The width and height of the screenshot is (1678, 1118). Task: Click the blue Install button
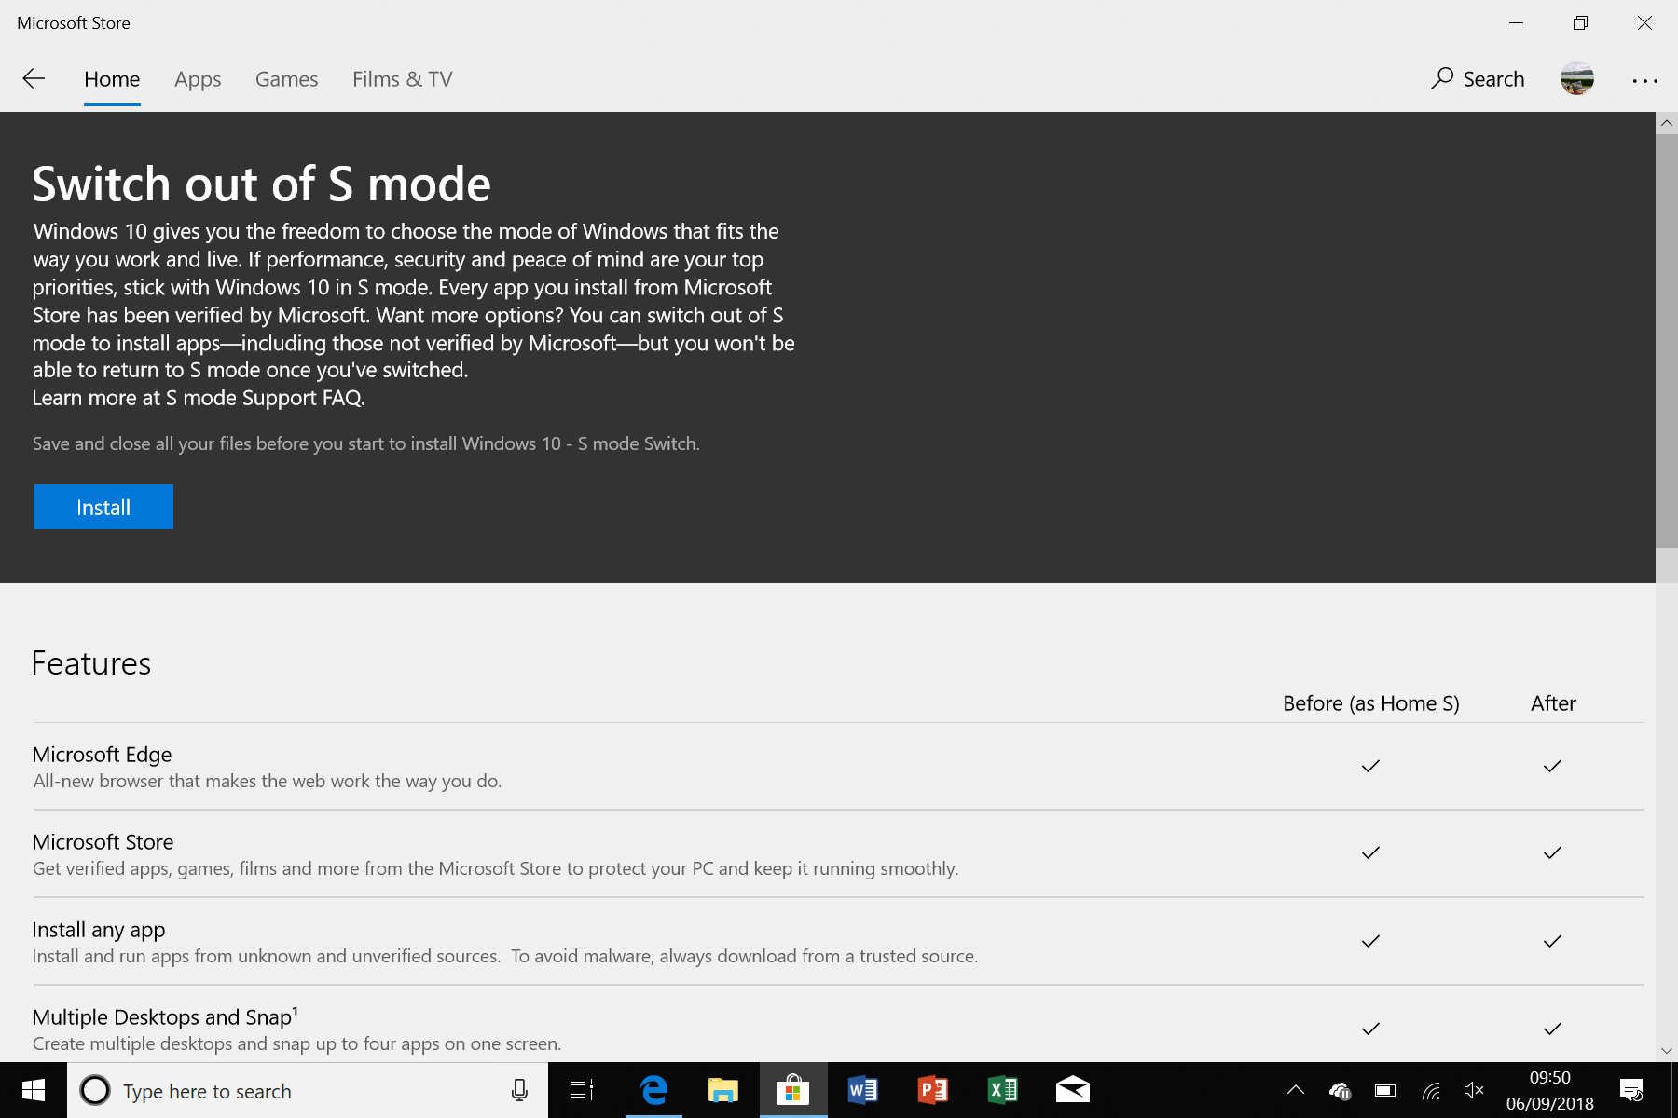coord(103,507)
